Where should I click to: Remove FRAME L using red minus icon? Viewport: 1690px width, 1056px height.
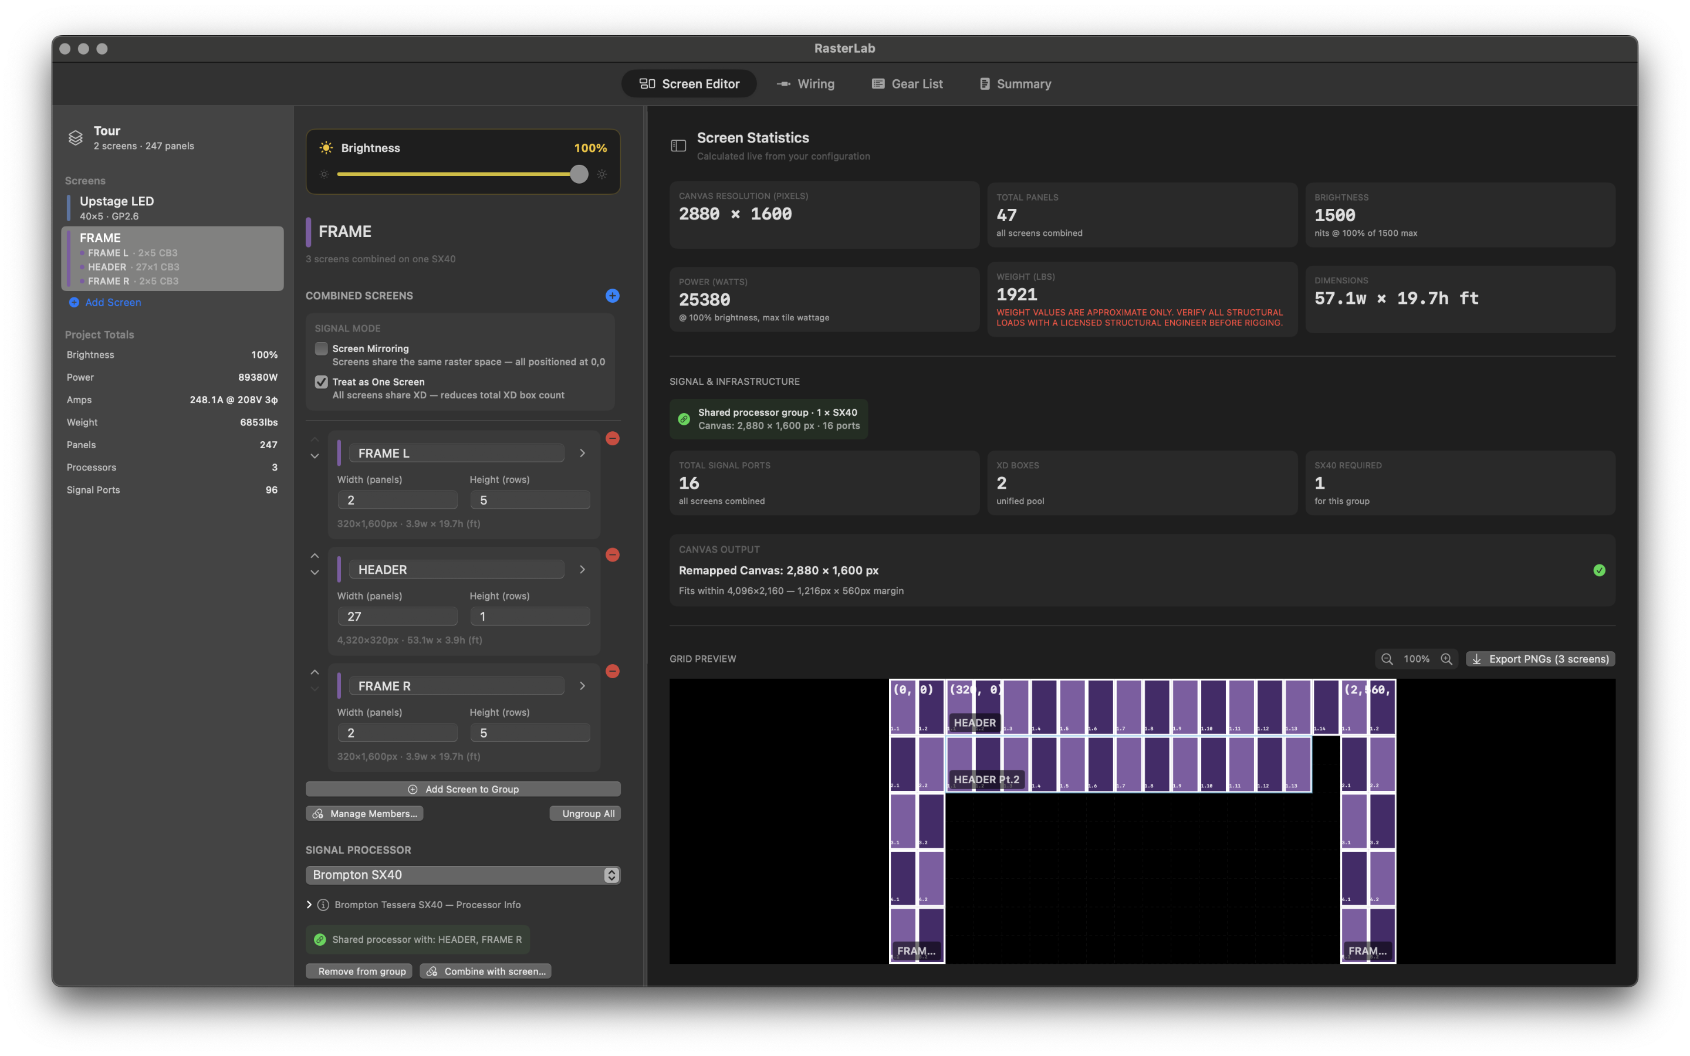[613, 438]
